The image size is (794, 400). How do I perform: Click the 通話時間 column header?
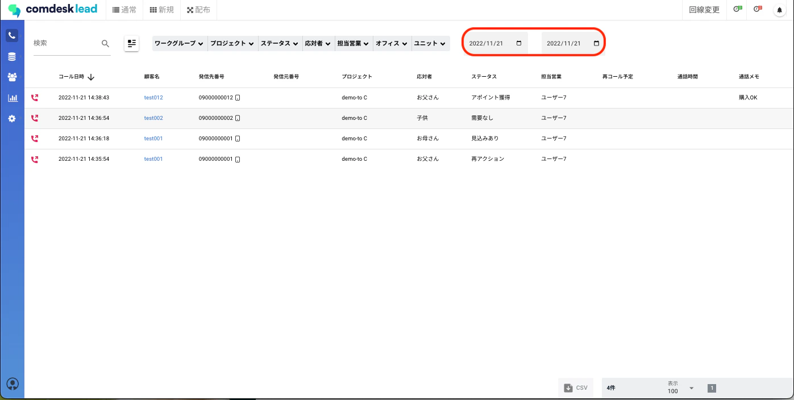tap(688, 77)
